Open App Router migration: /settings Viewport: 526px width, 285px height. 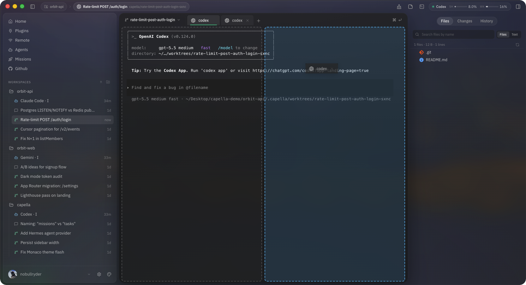[63, 186]
